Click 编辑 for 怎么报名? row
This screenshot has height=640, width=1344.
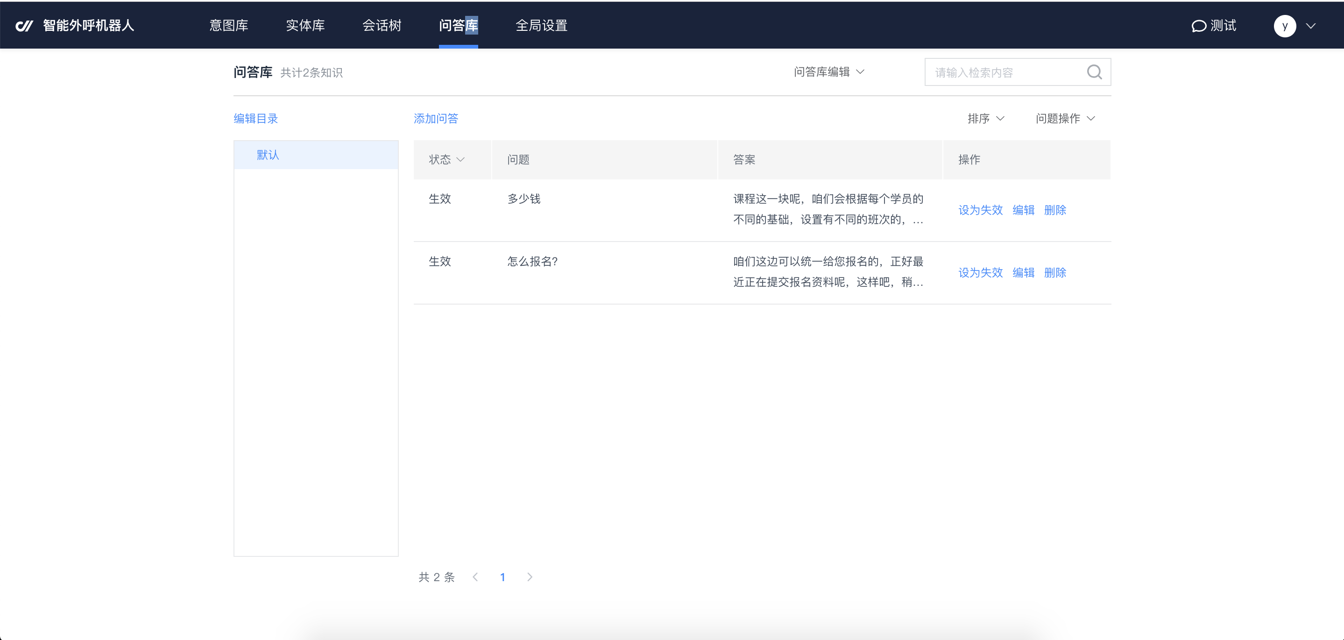tap(1023, 272)
